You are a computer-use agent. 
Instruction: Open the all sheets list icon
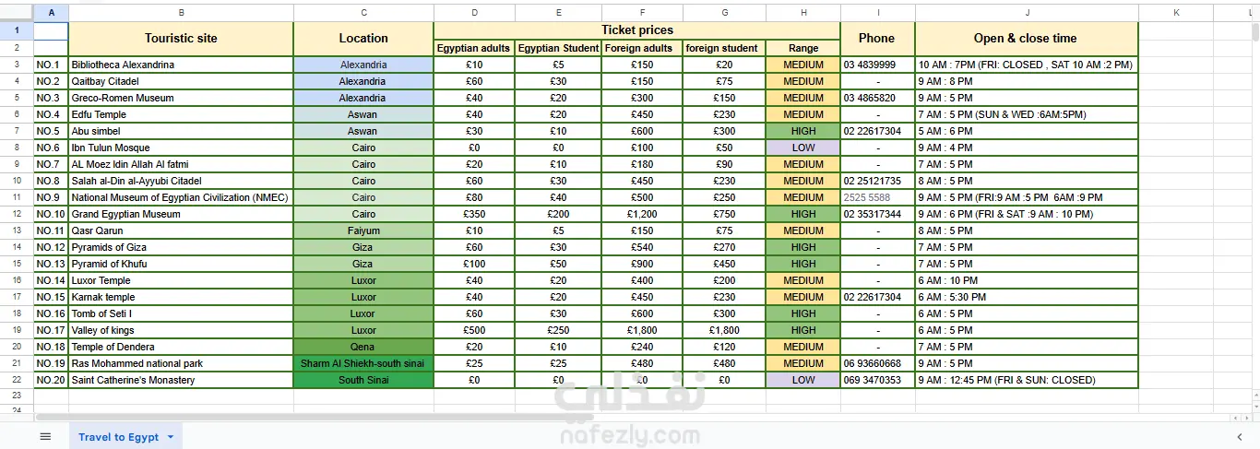[45, 437]
